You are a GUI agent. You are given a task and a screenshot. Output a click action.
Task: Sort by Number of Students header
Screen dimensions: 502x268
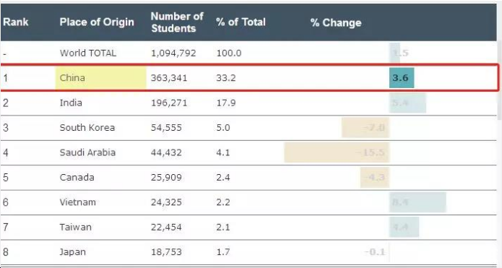[x=177, y=22]
